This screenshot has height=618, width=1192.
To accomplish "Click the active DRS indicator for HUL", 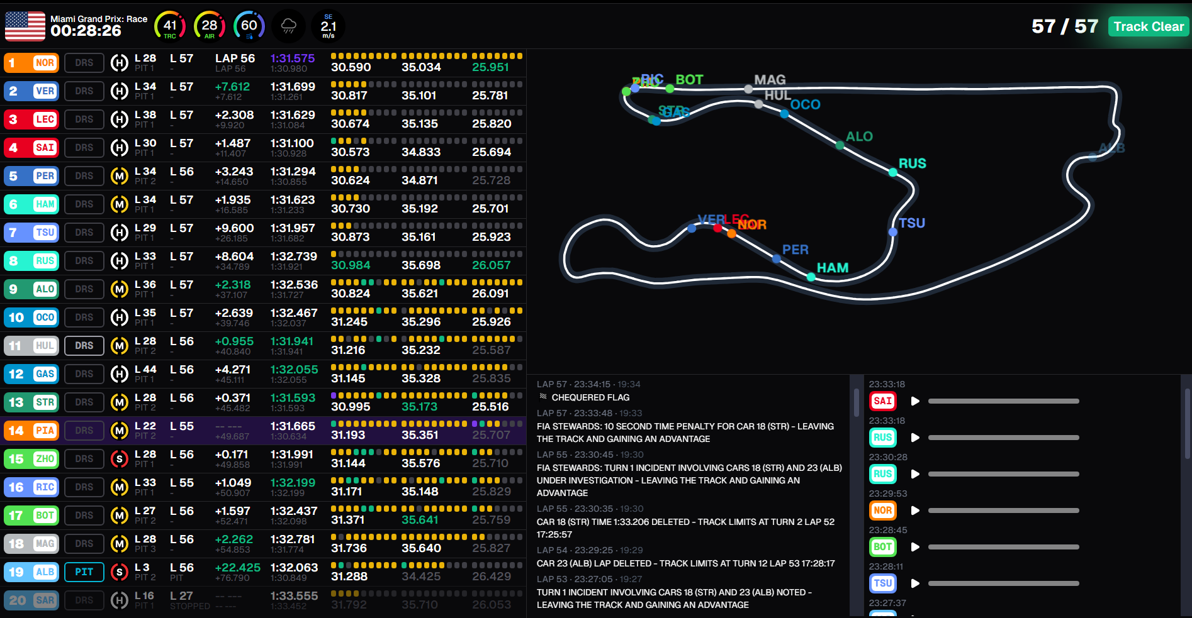I will click(84, 346).
